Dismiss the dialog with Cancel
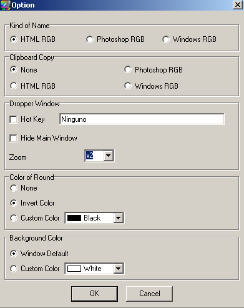The height and width of the screenshot is (308, 244). coord(149,294)
